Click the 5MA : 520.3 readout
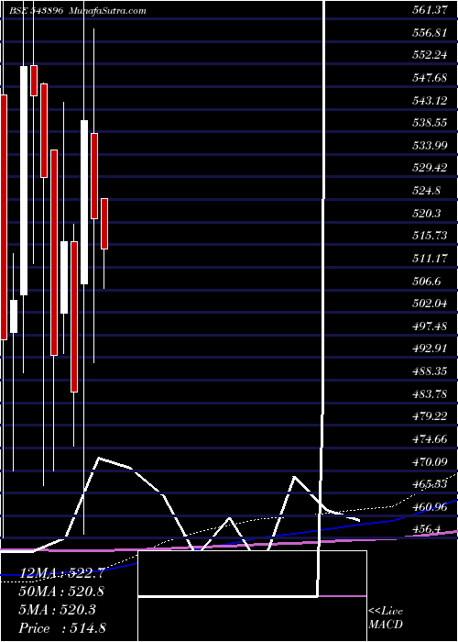The image size is (458, 642). coord(57,610)
